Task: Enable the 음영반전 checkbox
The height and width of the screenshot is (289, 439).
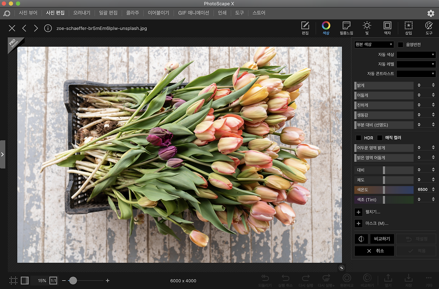Action: (x=401, y=45)
